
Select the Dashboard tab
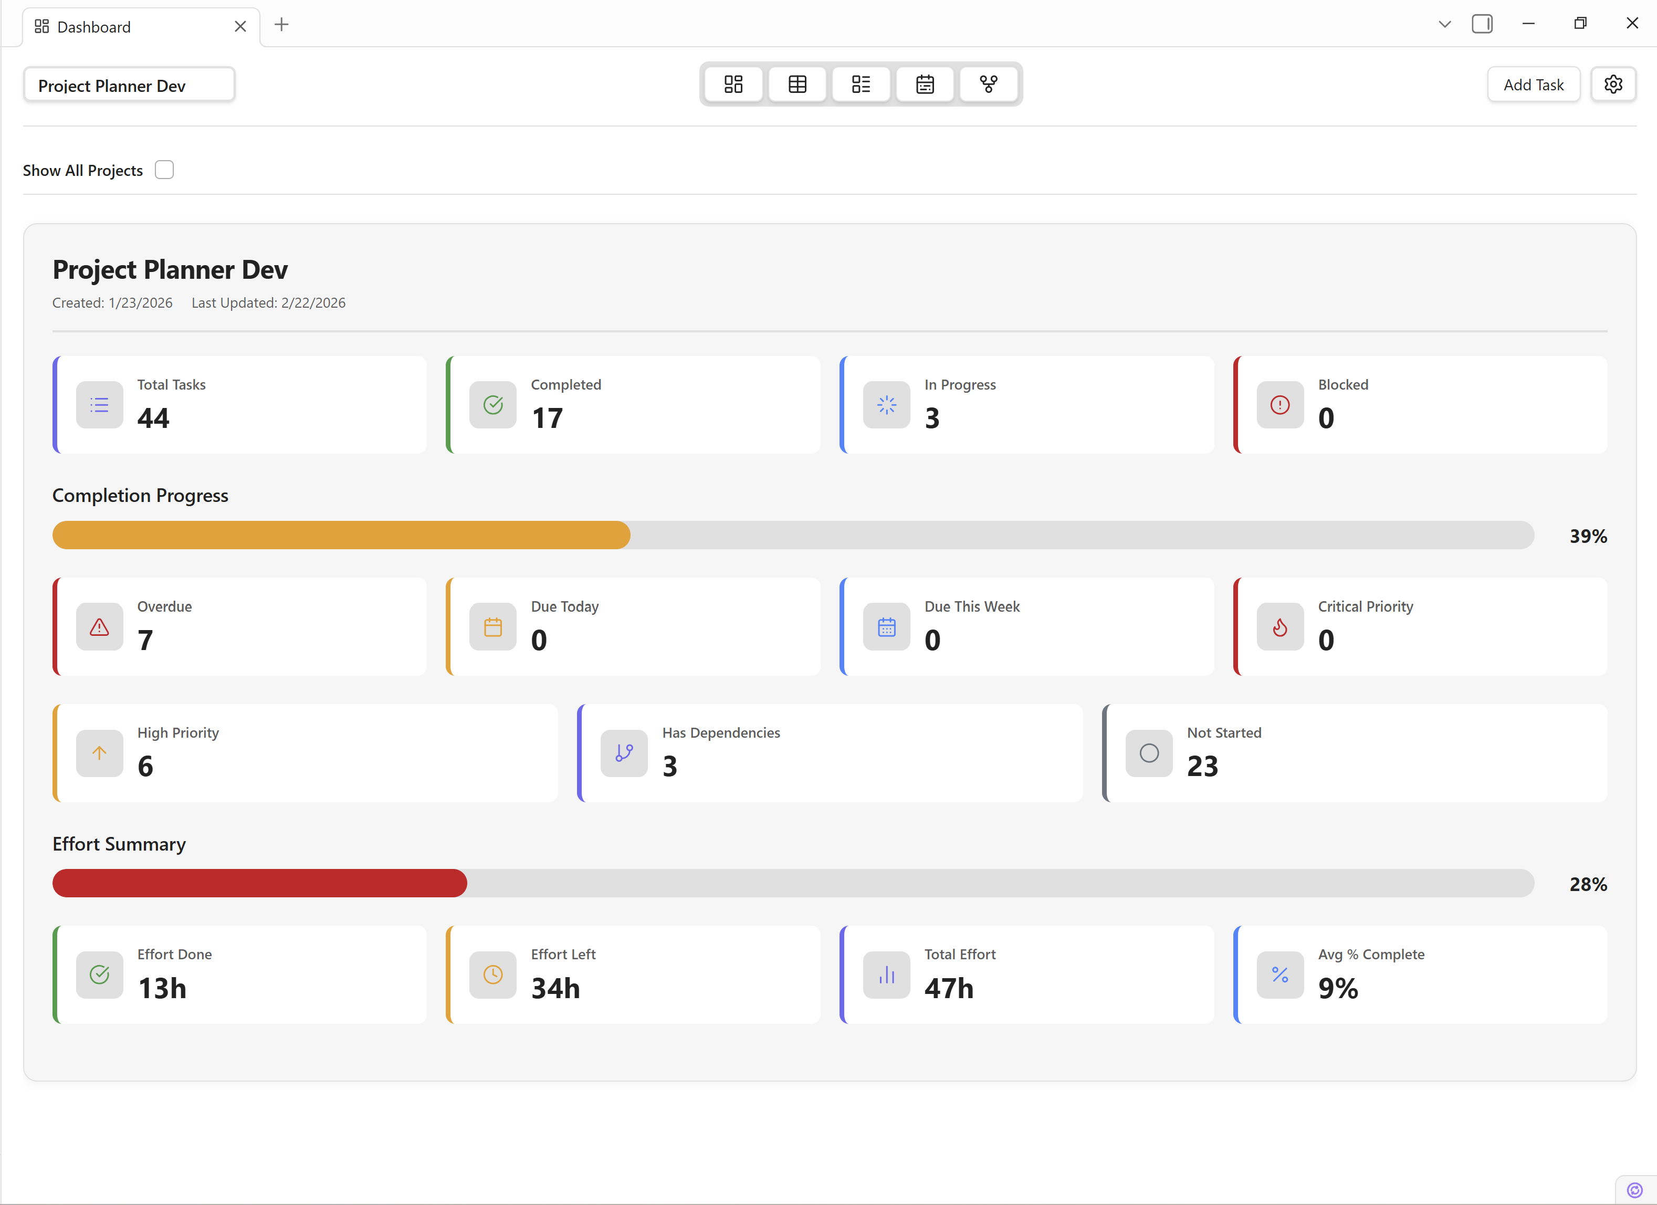[95, 26]
